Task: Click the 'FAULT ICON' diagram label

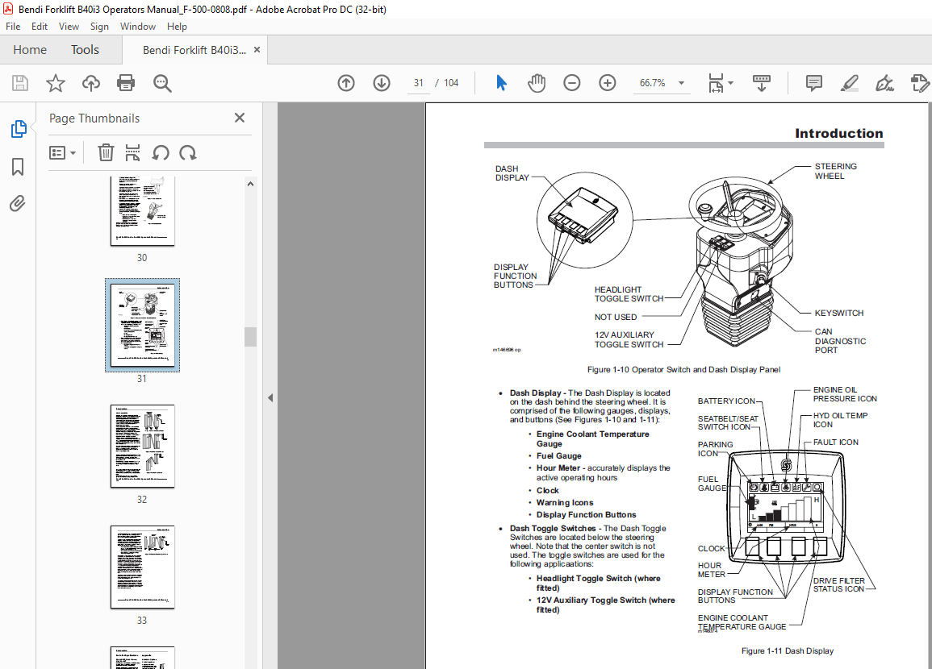Action: point(836,443)
